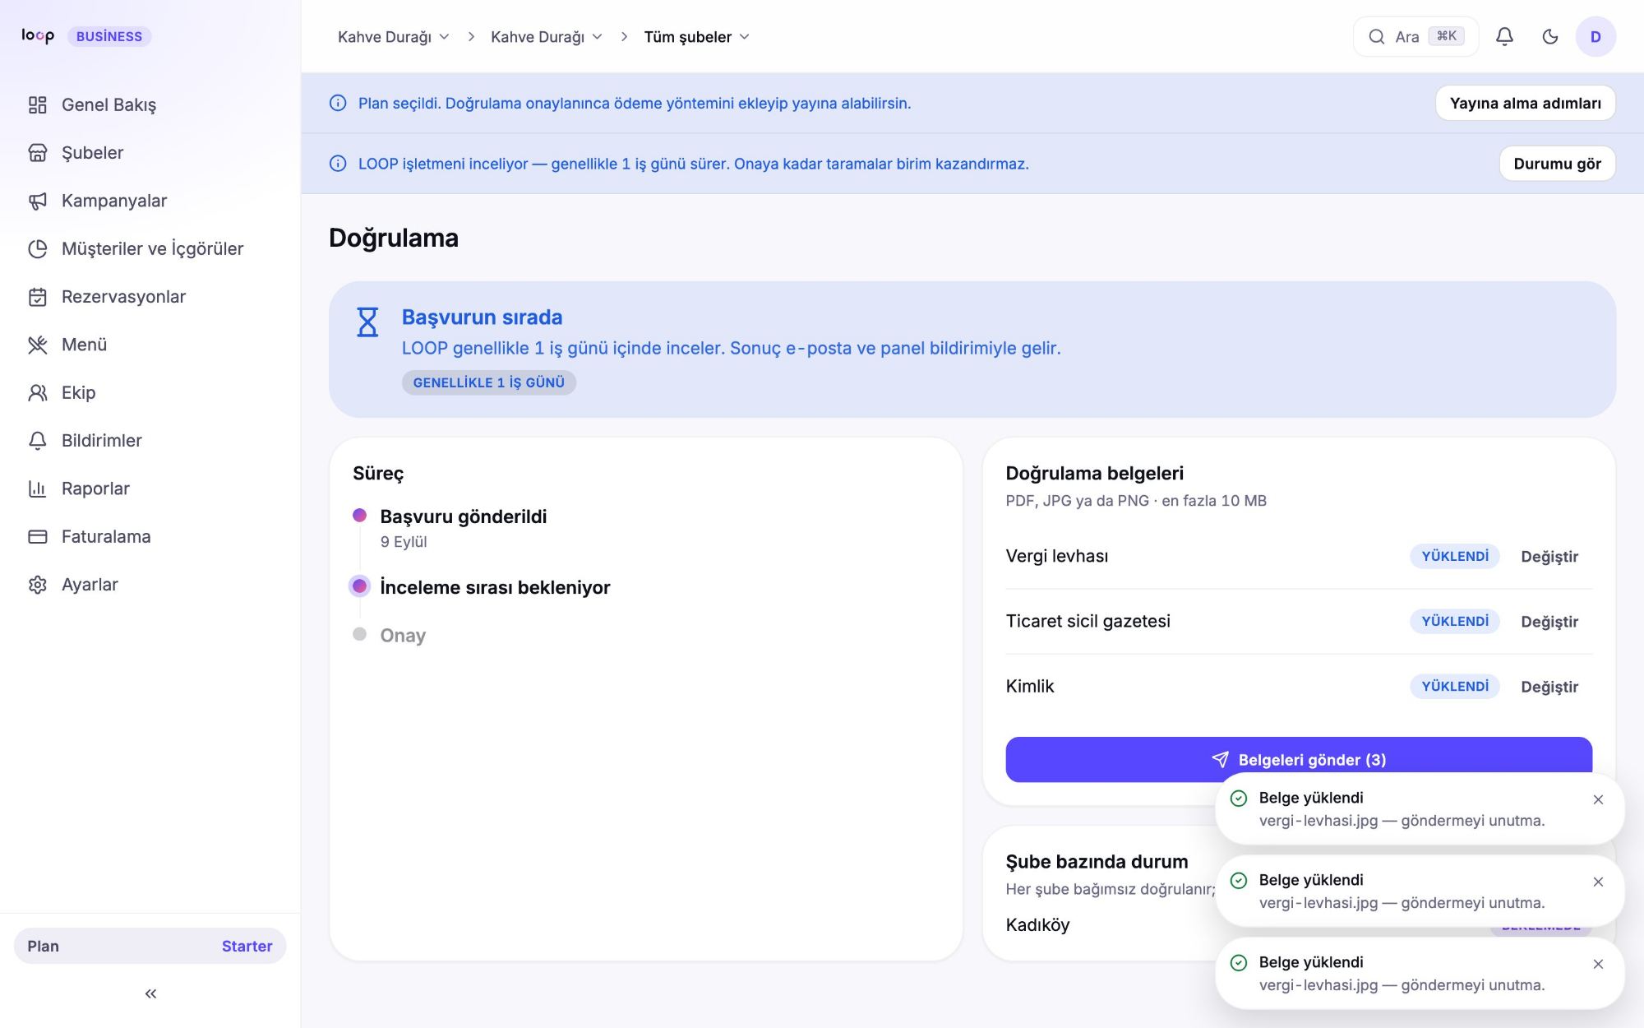Open Ayarlar from the sidebar
This screenshot has width=1644, height=1028.
pos(150,585)
